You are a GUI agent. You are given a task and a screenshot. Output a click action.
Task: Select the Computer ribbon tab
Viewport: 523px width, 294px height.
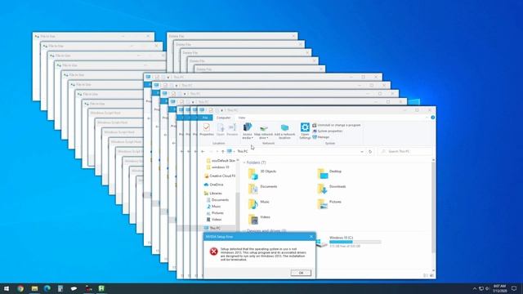click(223, 118)
